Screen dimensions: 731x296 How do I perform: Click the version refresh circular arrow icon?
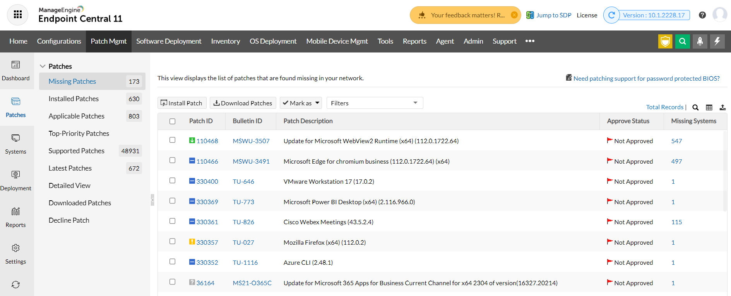612,15
